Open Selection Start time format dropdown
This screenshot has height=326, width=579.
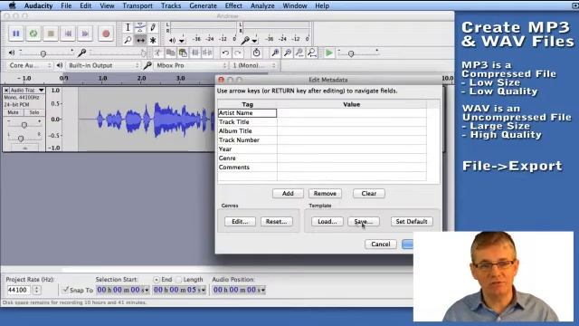coord(147,290)
